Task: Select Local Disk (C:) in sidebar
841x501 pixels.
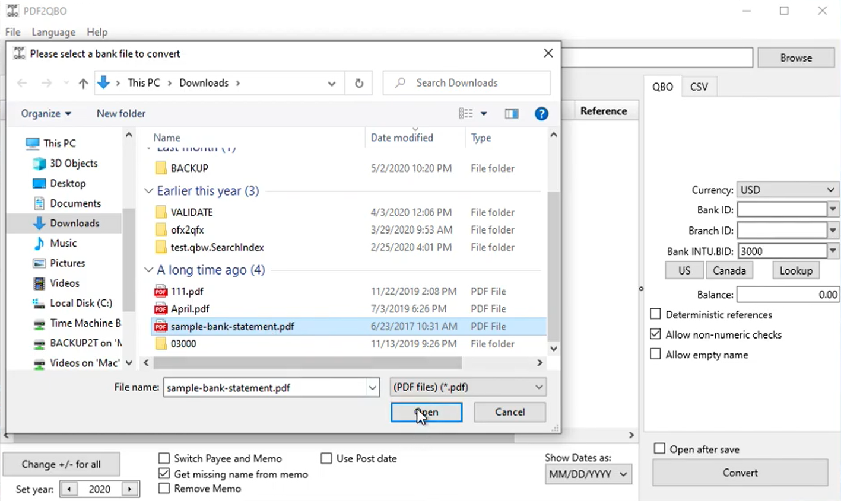Action: 81,303
